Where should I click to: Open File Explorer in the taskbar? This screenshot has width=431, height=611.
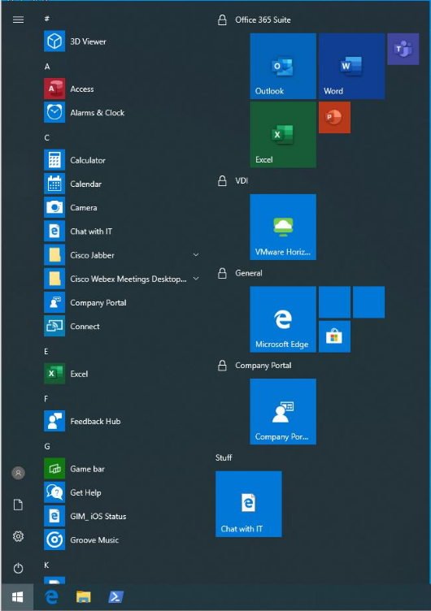coord(83,596)
